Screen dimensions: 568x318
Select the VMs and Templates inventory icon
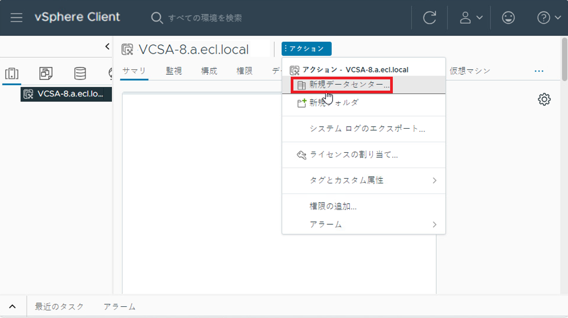46,73
